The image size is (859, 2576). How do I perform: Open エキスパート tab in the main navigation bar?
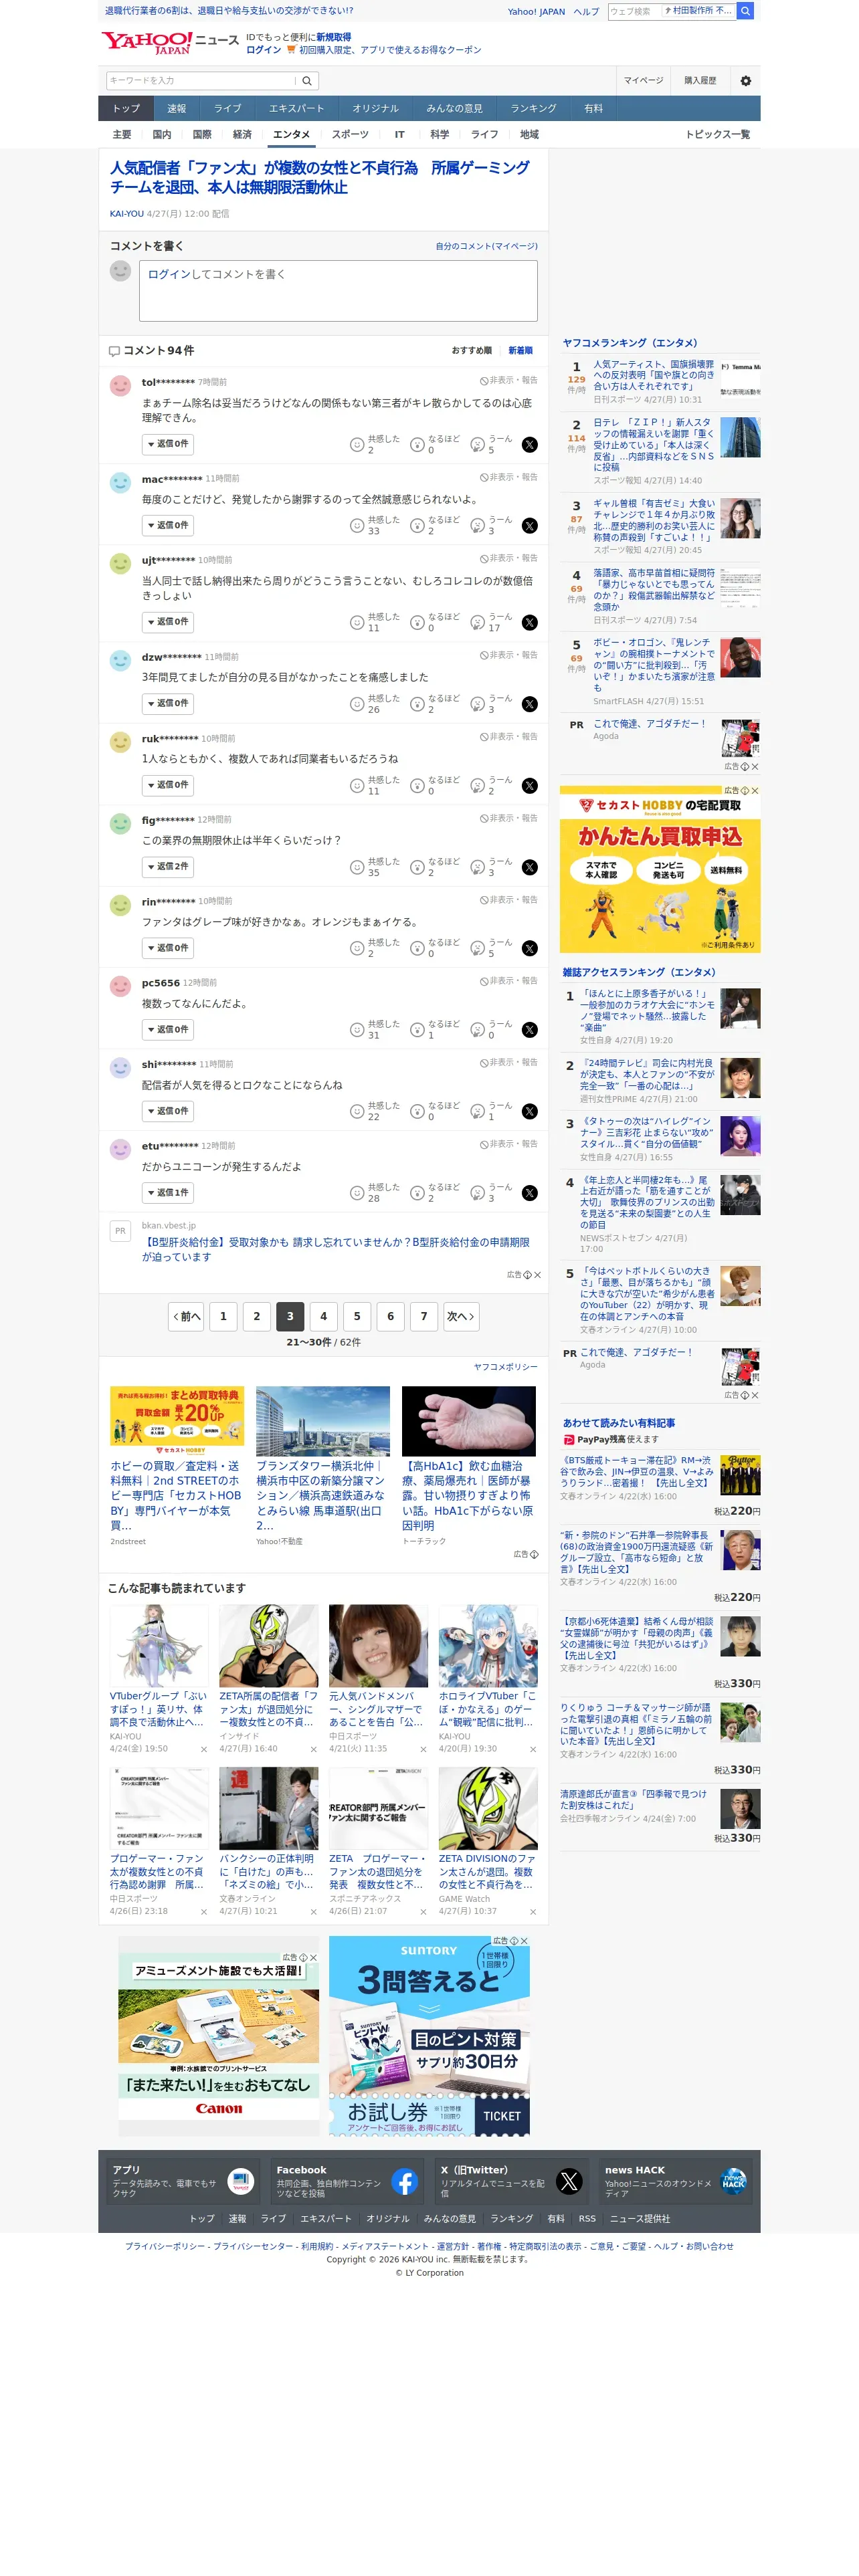(x=296, y=109)
